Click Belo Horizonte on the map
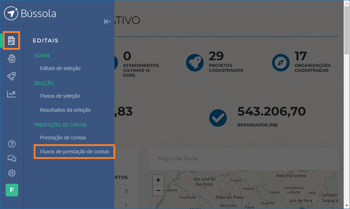 (291, 176)
